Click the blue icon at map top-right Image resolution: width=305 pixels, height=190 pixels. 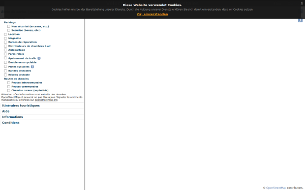click(300, 20)
